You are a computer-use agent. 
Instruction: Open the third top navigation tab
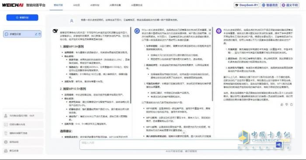click(x=95, y=5)
